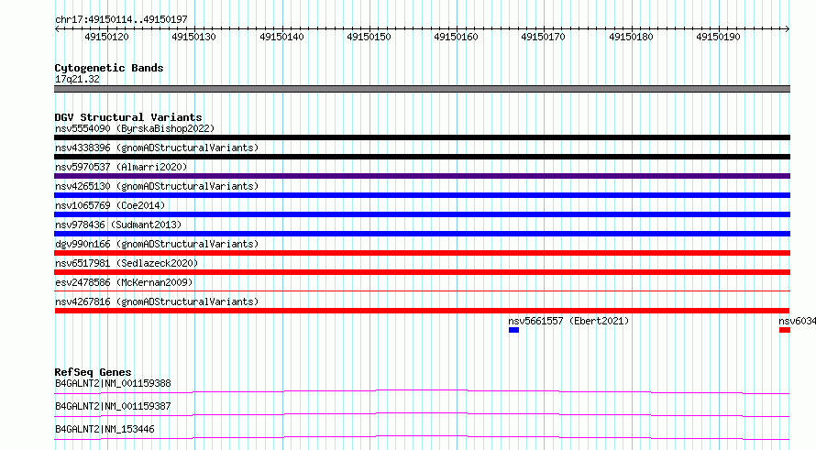Open variant nsv4267816 (gnomADStructuralVariants) label
Image resolution: width=816 pixels, height=450 pixels.
157,302
